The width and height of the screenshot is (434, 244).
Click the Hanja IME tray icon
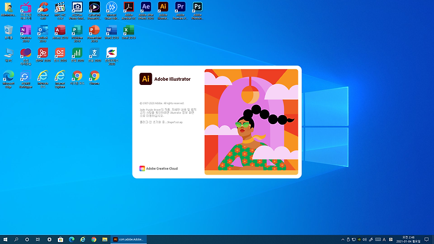391,240
